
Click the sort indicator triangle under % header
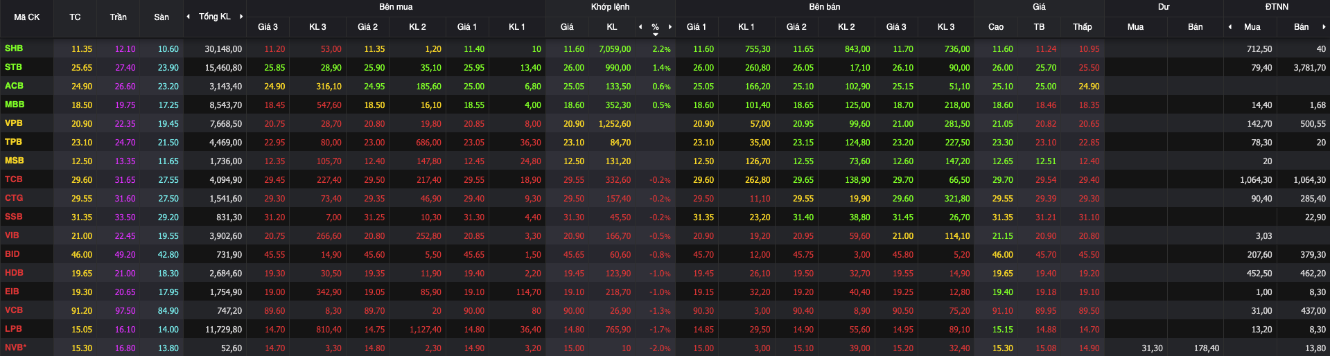[655, 34]
